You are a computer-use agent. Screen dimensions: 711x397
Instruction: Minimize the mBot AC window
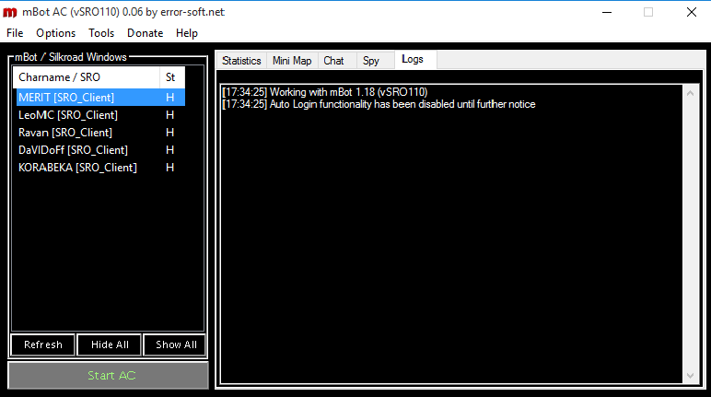click(607, 12)
